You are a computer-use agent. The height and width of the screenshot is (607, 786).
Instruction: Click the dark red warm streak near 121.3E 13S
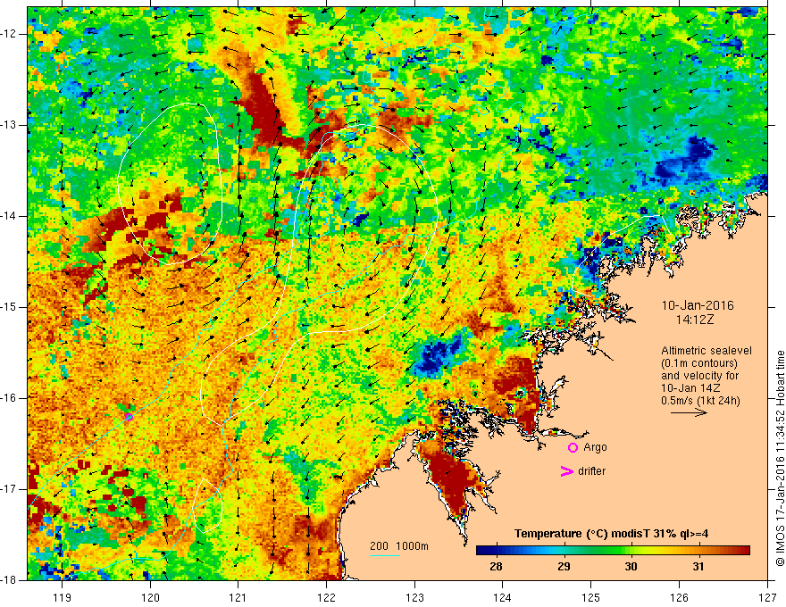click(x=263, y=108)
